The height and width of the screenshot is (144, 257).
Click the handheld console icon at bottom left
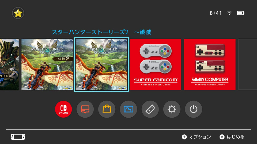click(18, 137)
